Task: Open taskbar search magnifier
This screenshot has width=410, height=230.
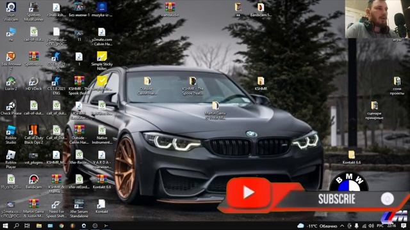Action: pos(16,226)
